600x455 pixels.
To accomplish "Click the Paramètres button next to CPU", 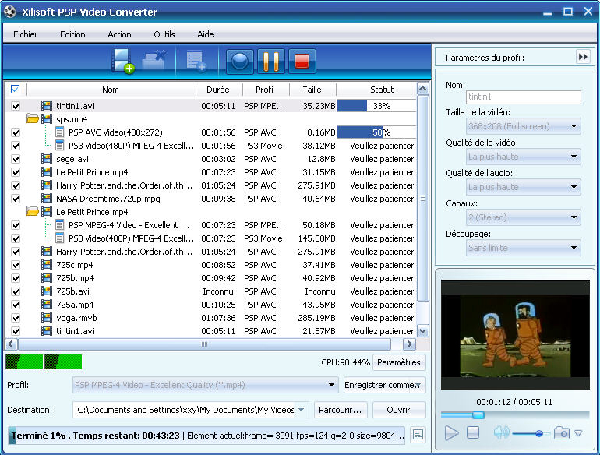I will pyautogui.click(x=399, y=362).
